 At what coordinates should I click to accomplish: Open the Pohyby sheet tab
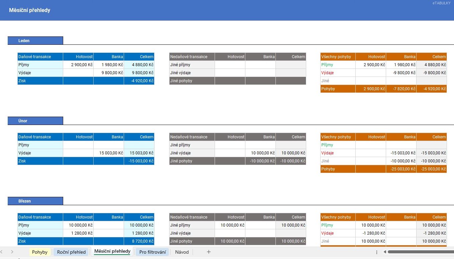point(40,252)
